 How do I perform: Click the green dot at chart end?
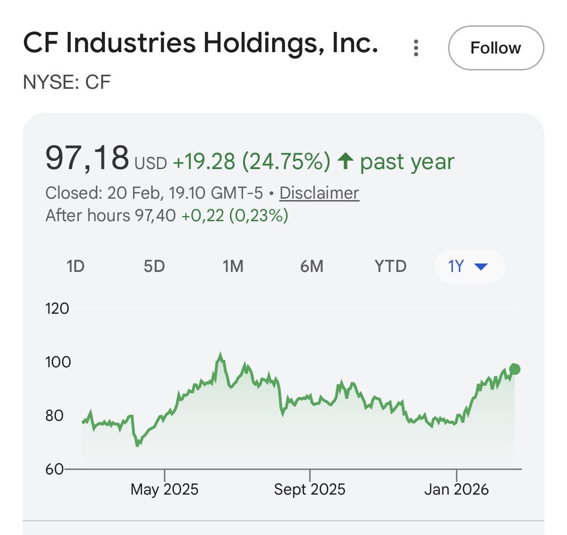[515, 369]
